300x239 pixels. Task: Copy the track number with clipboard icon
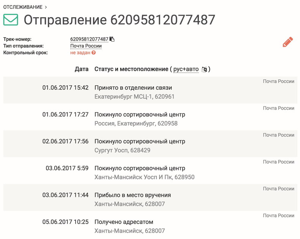pos(112,39)
